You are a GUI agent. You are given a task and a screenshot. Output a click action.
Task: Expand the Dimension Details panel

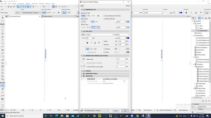(81, 73)
